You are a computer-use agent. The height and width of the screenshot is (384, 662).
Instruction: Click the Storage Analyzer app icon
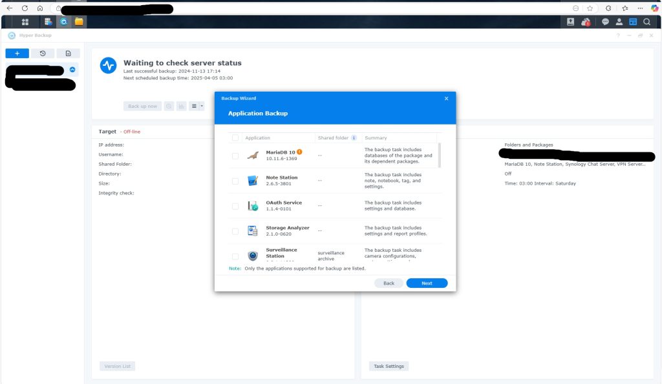(x=253, y=230)
